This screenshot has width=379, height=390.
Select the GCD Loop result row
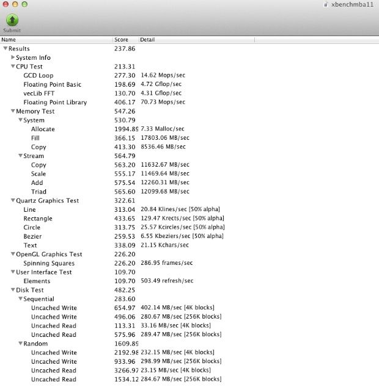tap(38, 76)
